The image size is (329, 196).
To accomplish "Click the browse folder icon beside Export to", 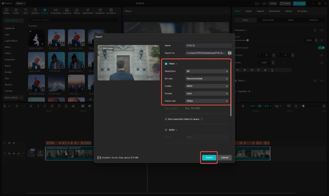I will (x=230, y=53).
